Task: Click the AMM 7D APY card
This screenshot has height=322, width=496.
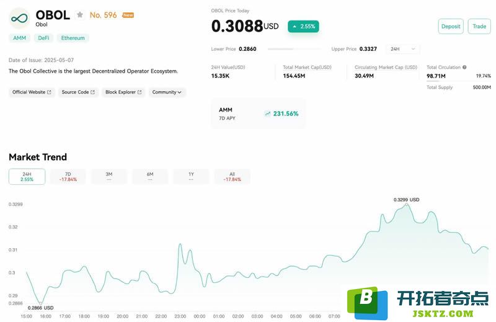Action: [258, 114]
